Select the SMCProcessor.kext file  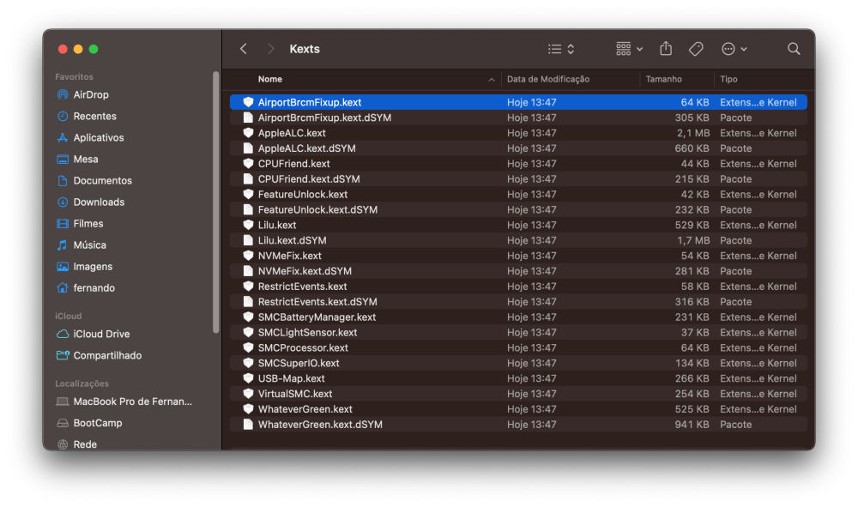pyautogui.click(x=518, y=347)
